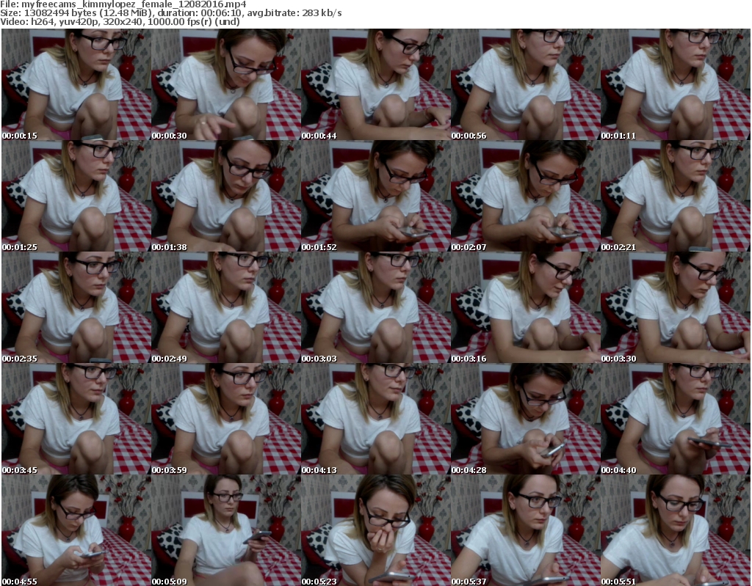
Task: Click the frame at 00:03:16
Action: tap(526, 307)
